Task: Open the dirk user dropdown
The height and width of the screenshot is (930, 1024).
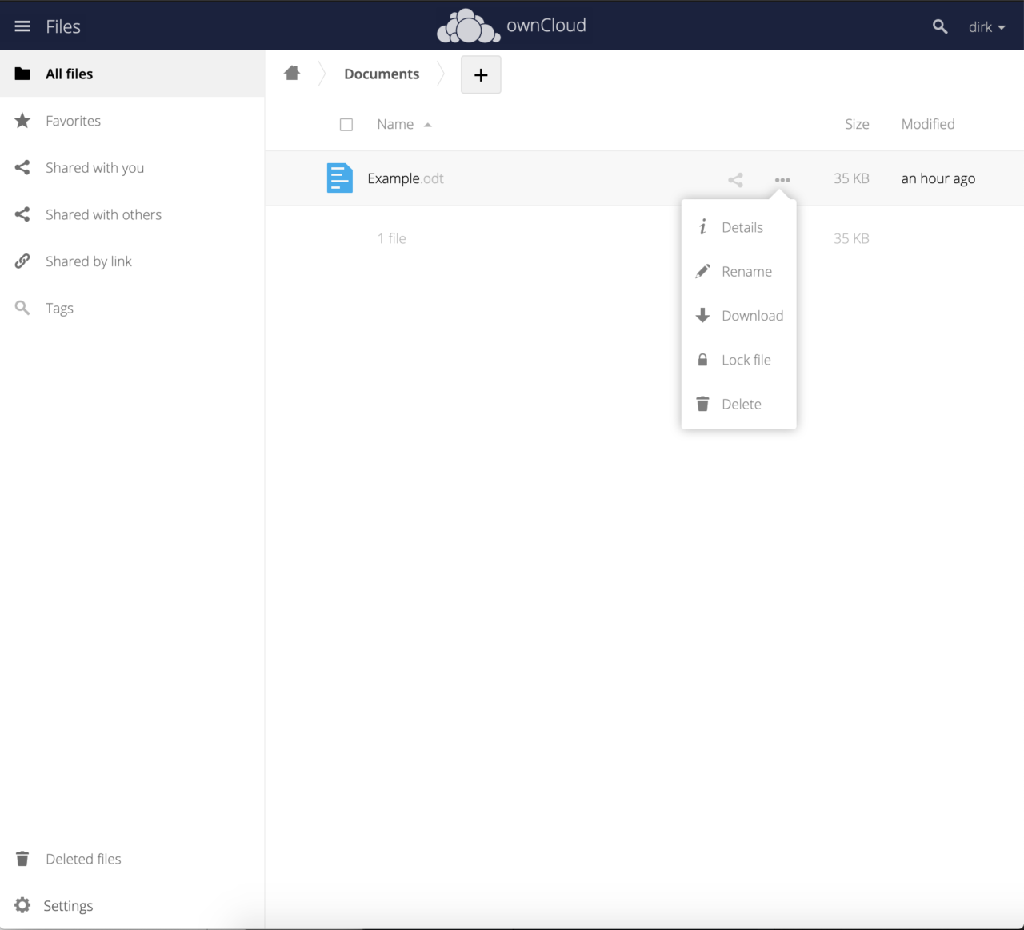Action: [986, 27]
